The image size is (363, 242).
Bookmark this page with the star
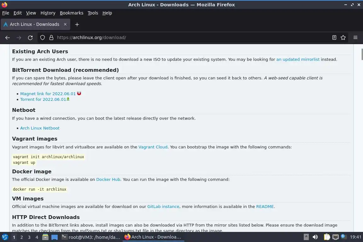[x=343, y=37]
